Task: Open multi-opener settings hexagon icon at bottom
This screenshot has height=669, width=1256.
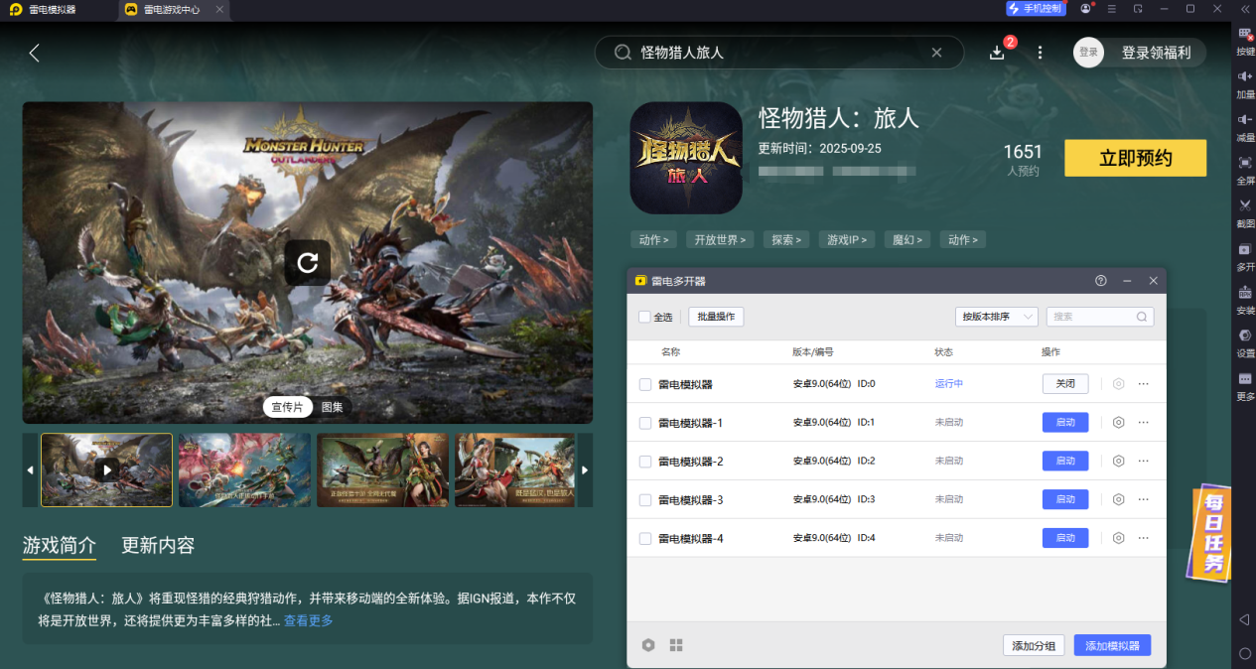Action: point(648,645)
